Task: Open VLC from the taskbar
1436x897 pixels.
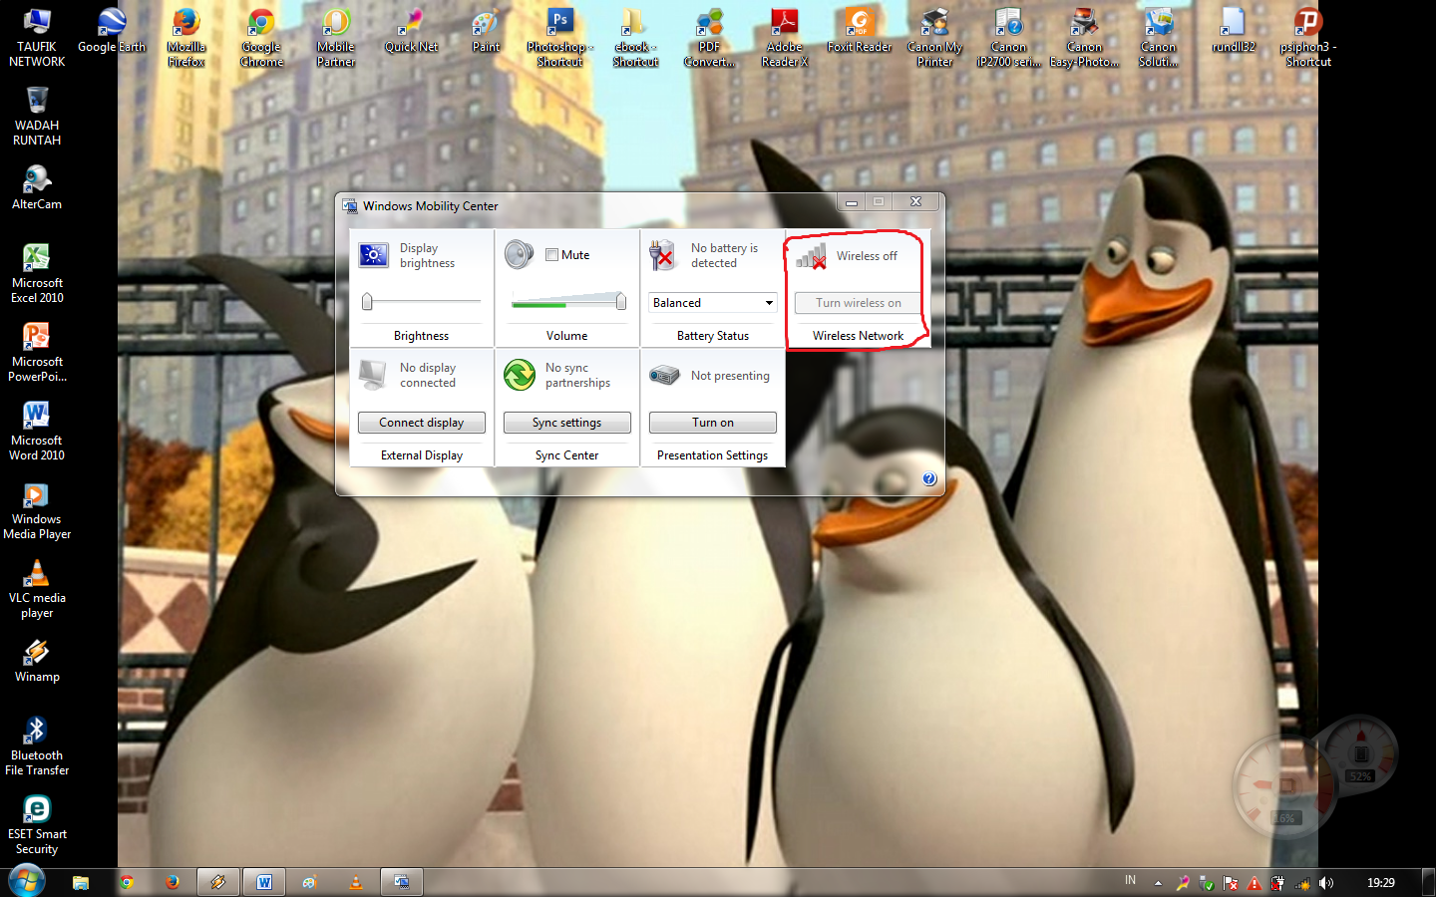Action: tap(356, 882)
